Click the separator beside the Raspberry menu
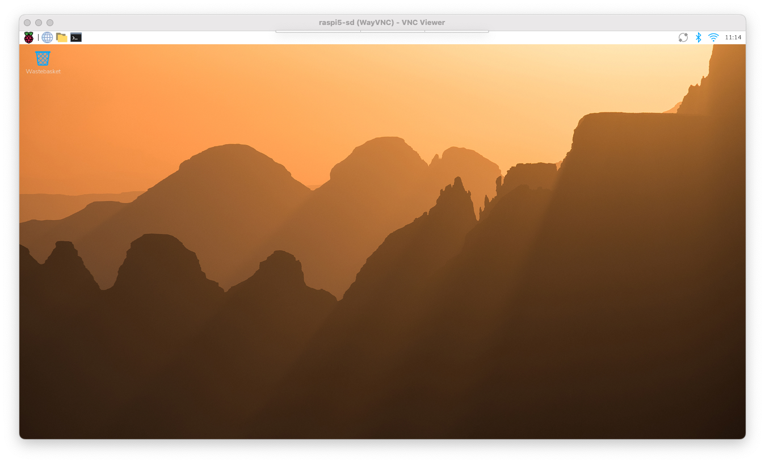 (38, 37)
